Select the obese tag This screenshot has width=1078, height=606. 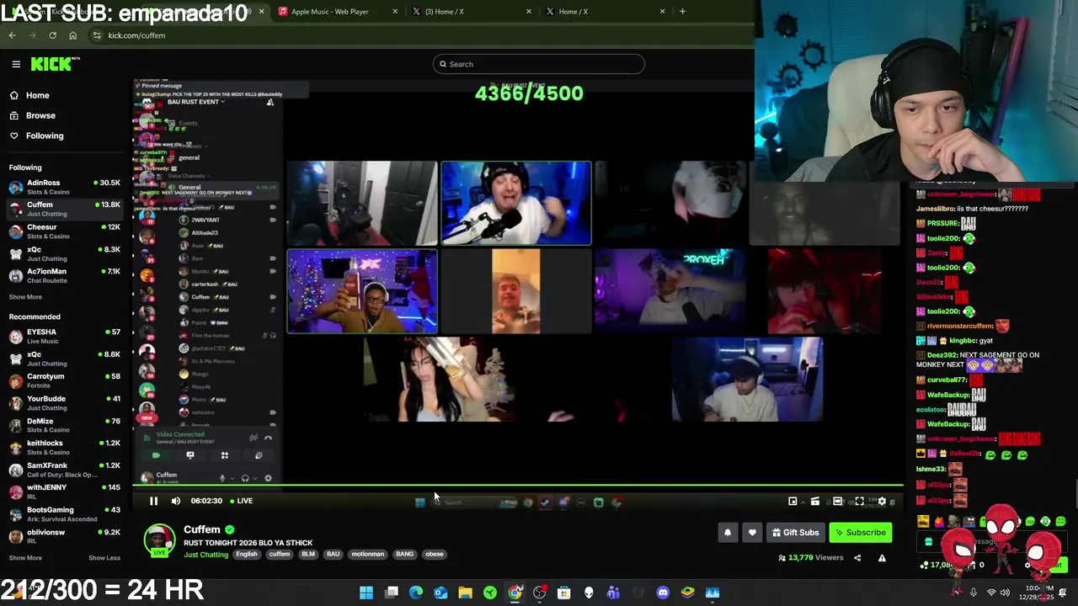435,555
